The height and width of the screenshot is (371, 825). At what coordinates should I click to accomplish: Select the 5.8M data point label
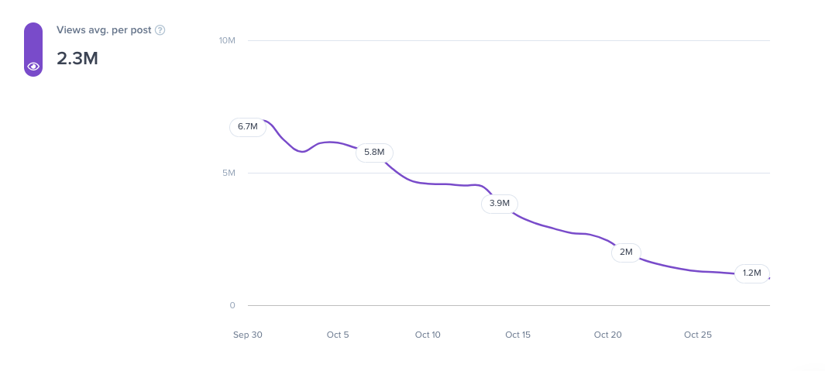(374, 152)
